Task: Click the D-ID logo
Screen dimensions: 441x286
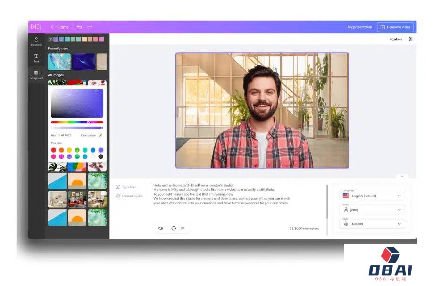Action: pos(35,27)
